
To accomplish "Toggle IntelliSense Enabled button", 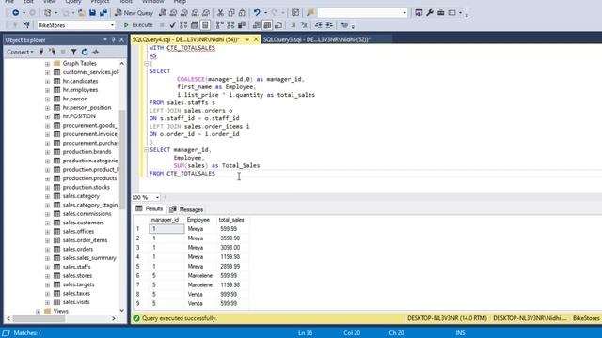I will [x=205, y=25].
